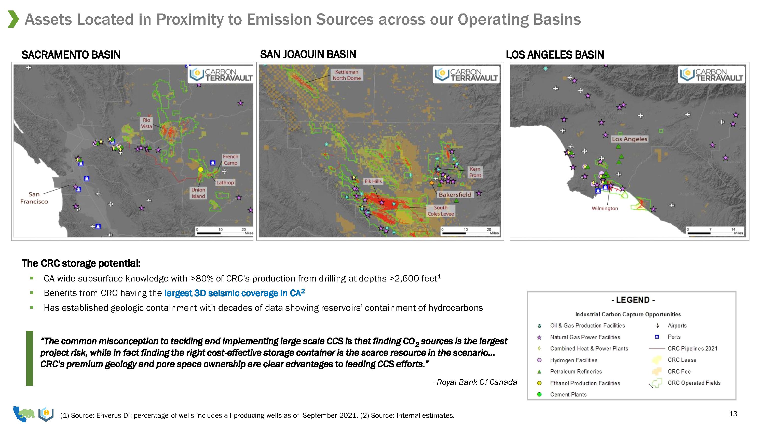Click the Hydrogen Facilities legend circle
764x430 pixels.
tap(539, 360)
